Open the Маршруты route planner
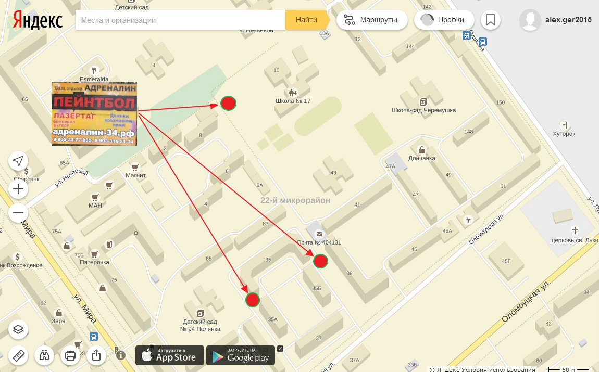 click(x=371, y=20)
